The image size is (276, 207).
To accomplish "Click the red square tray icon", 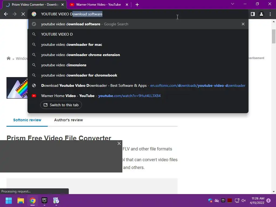I will 230,201.
